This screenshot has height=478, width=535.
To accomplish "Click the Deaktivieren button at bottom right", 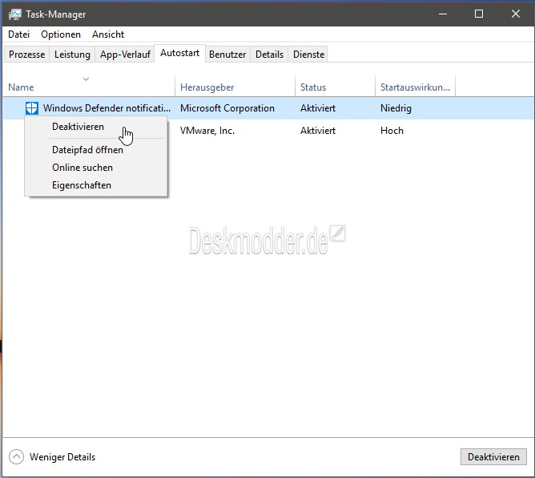I will click(493, 457).
